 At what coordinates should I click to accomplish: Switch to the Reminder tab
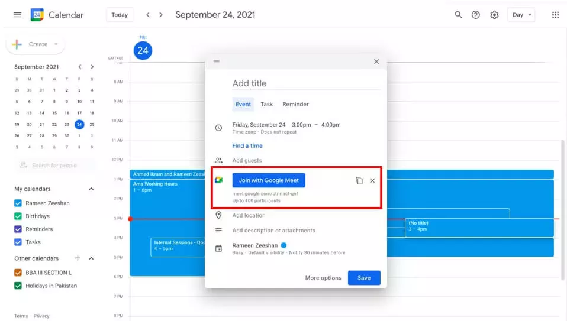pos(295,104)
